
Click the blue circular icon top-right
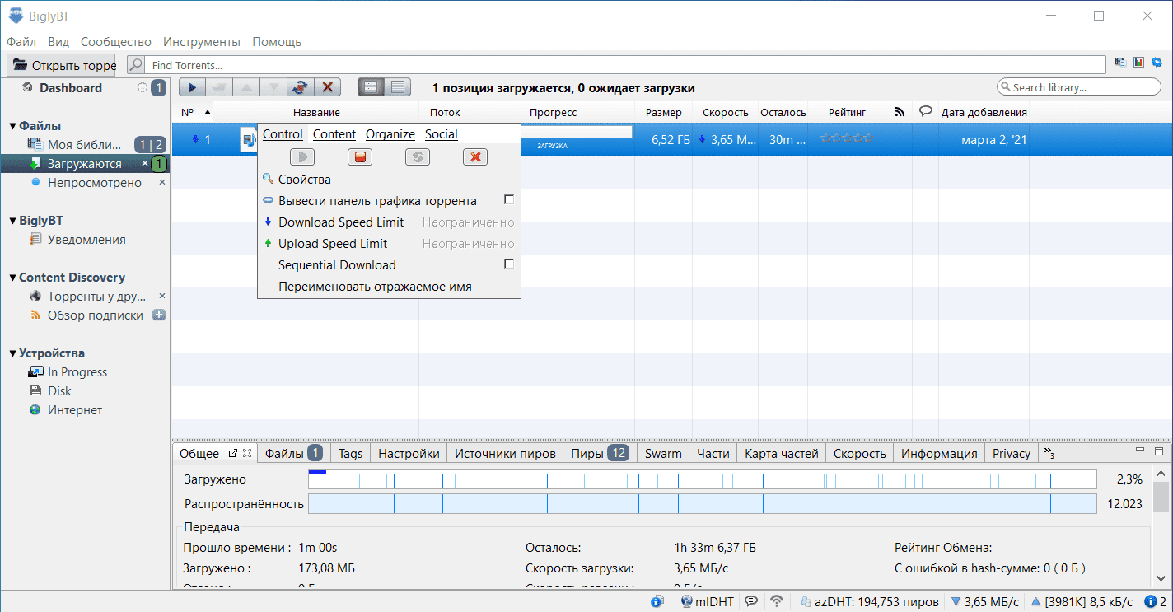coord(1157,62)
